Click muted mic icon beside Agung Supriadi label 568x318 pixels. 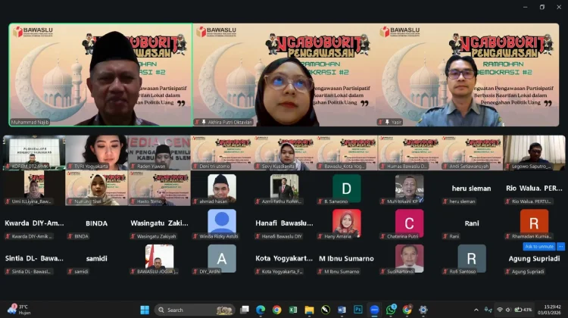pyautogui.click(x=507, y=271)
